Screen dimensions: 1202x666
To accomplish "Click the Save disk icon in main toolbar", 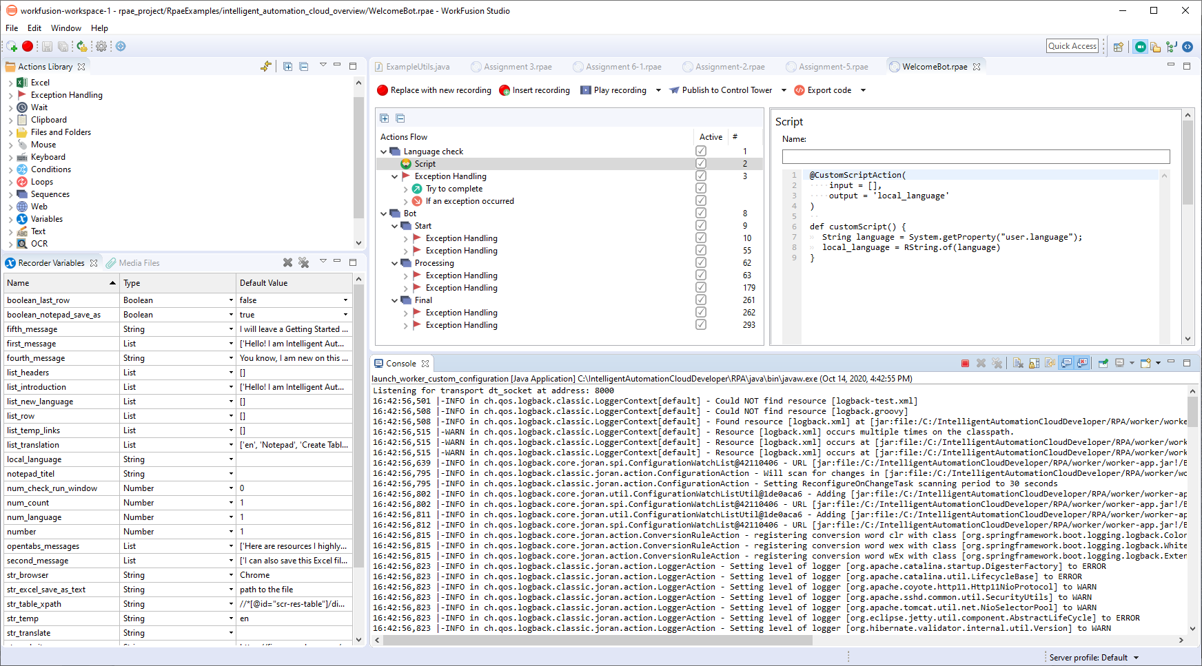I will pyautogui.click(x=47, y=46).
